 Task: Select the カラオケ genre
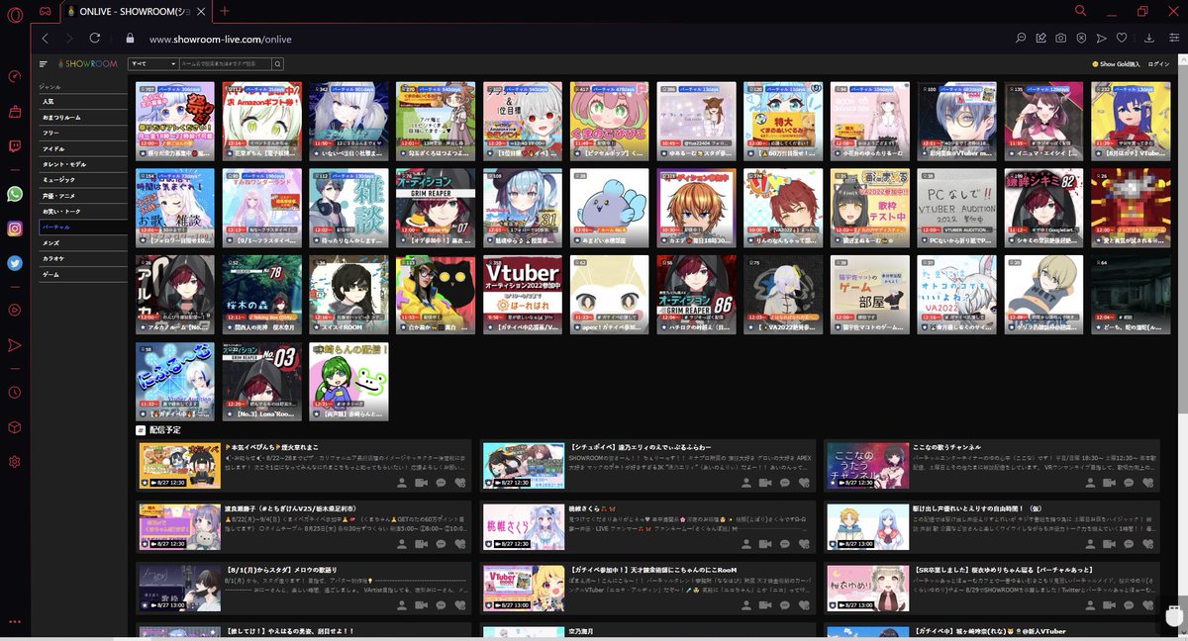tap(82, 258)
